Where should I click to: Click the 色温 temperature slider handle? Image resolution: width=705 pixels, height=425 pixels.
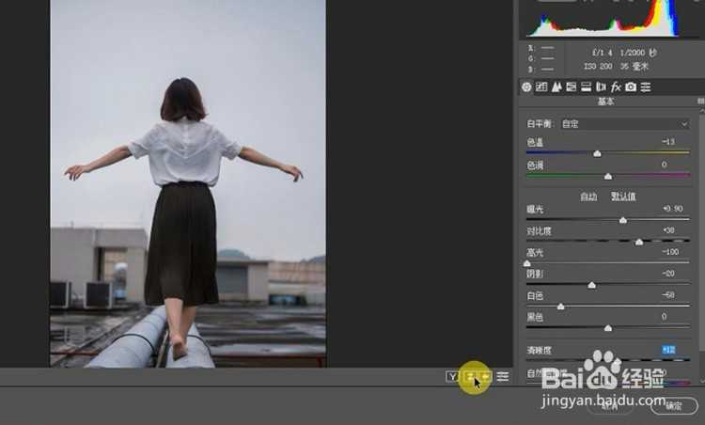pos(597,153)
